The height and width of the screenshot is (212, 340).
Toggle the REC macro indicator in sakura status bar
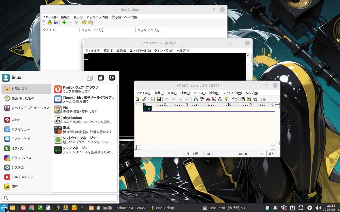(263, 154)
